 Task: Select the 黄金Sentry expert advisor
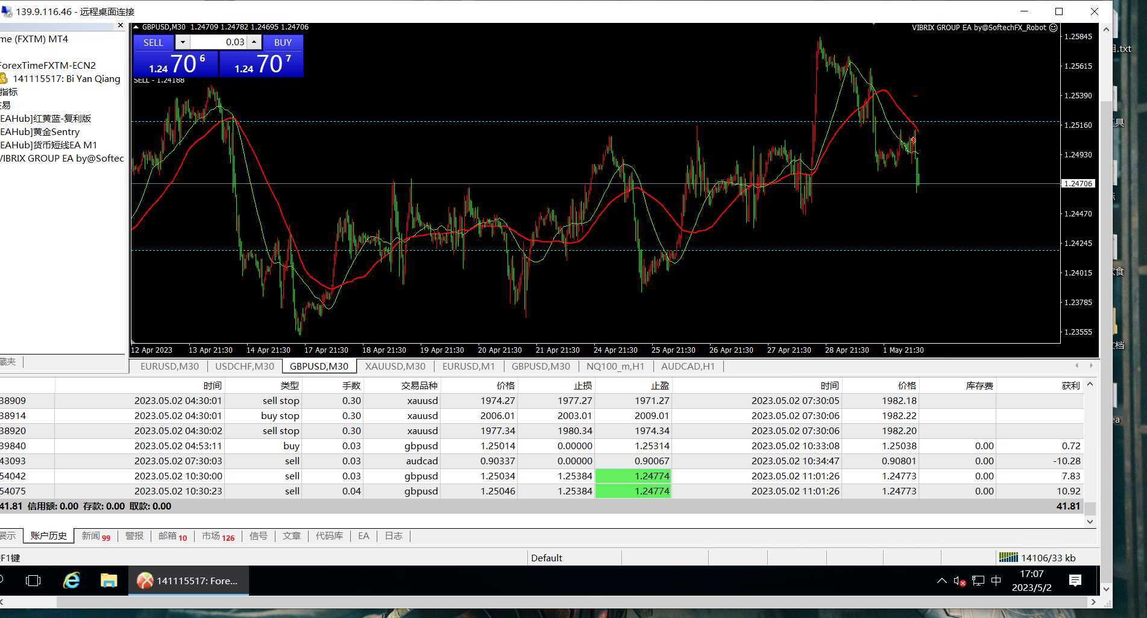click(x=40, y=132)
